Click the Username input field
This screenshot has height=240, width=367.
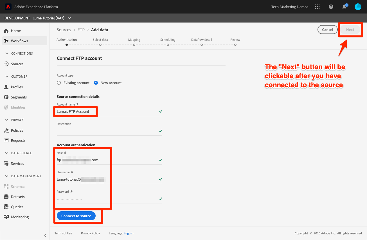pyautogui.click(x=109, y=180)
